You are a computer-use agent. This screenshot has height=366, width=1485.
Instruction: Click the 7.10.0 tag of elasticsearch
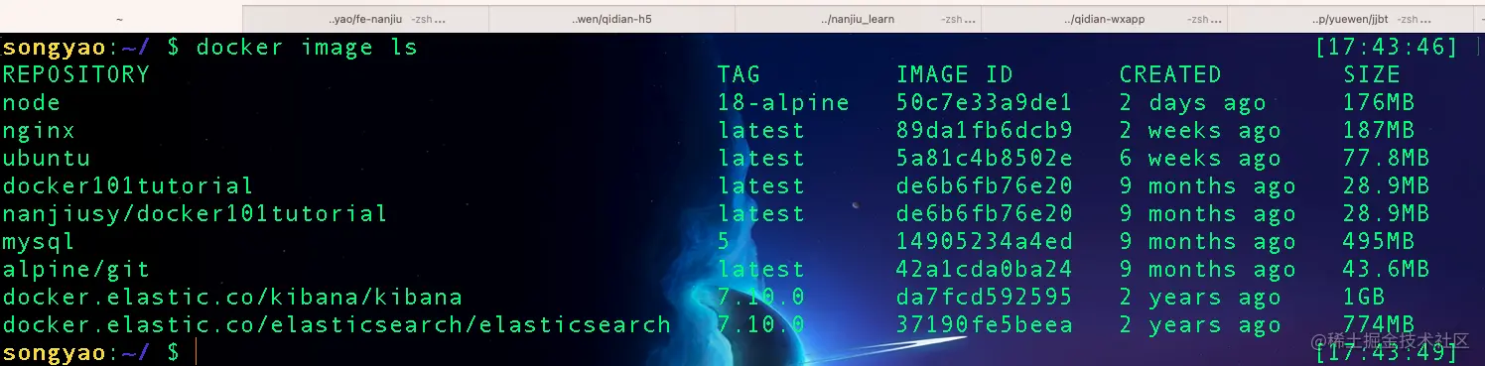(760, 324)
